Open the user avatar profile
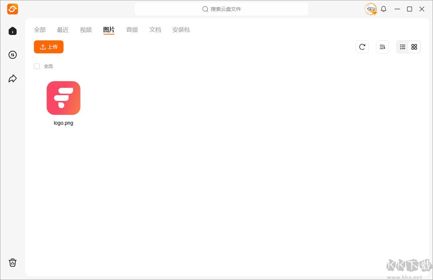 point(370,9)
